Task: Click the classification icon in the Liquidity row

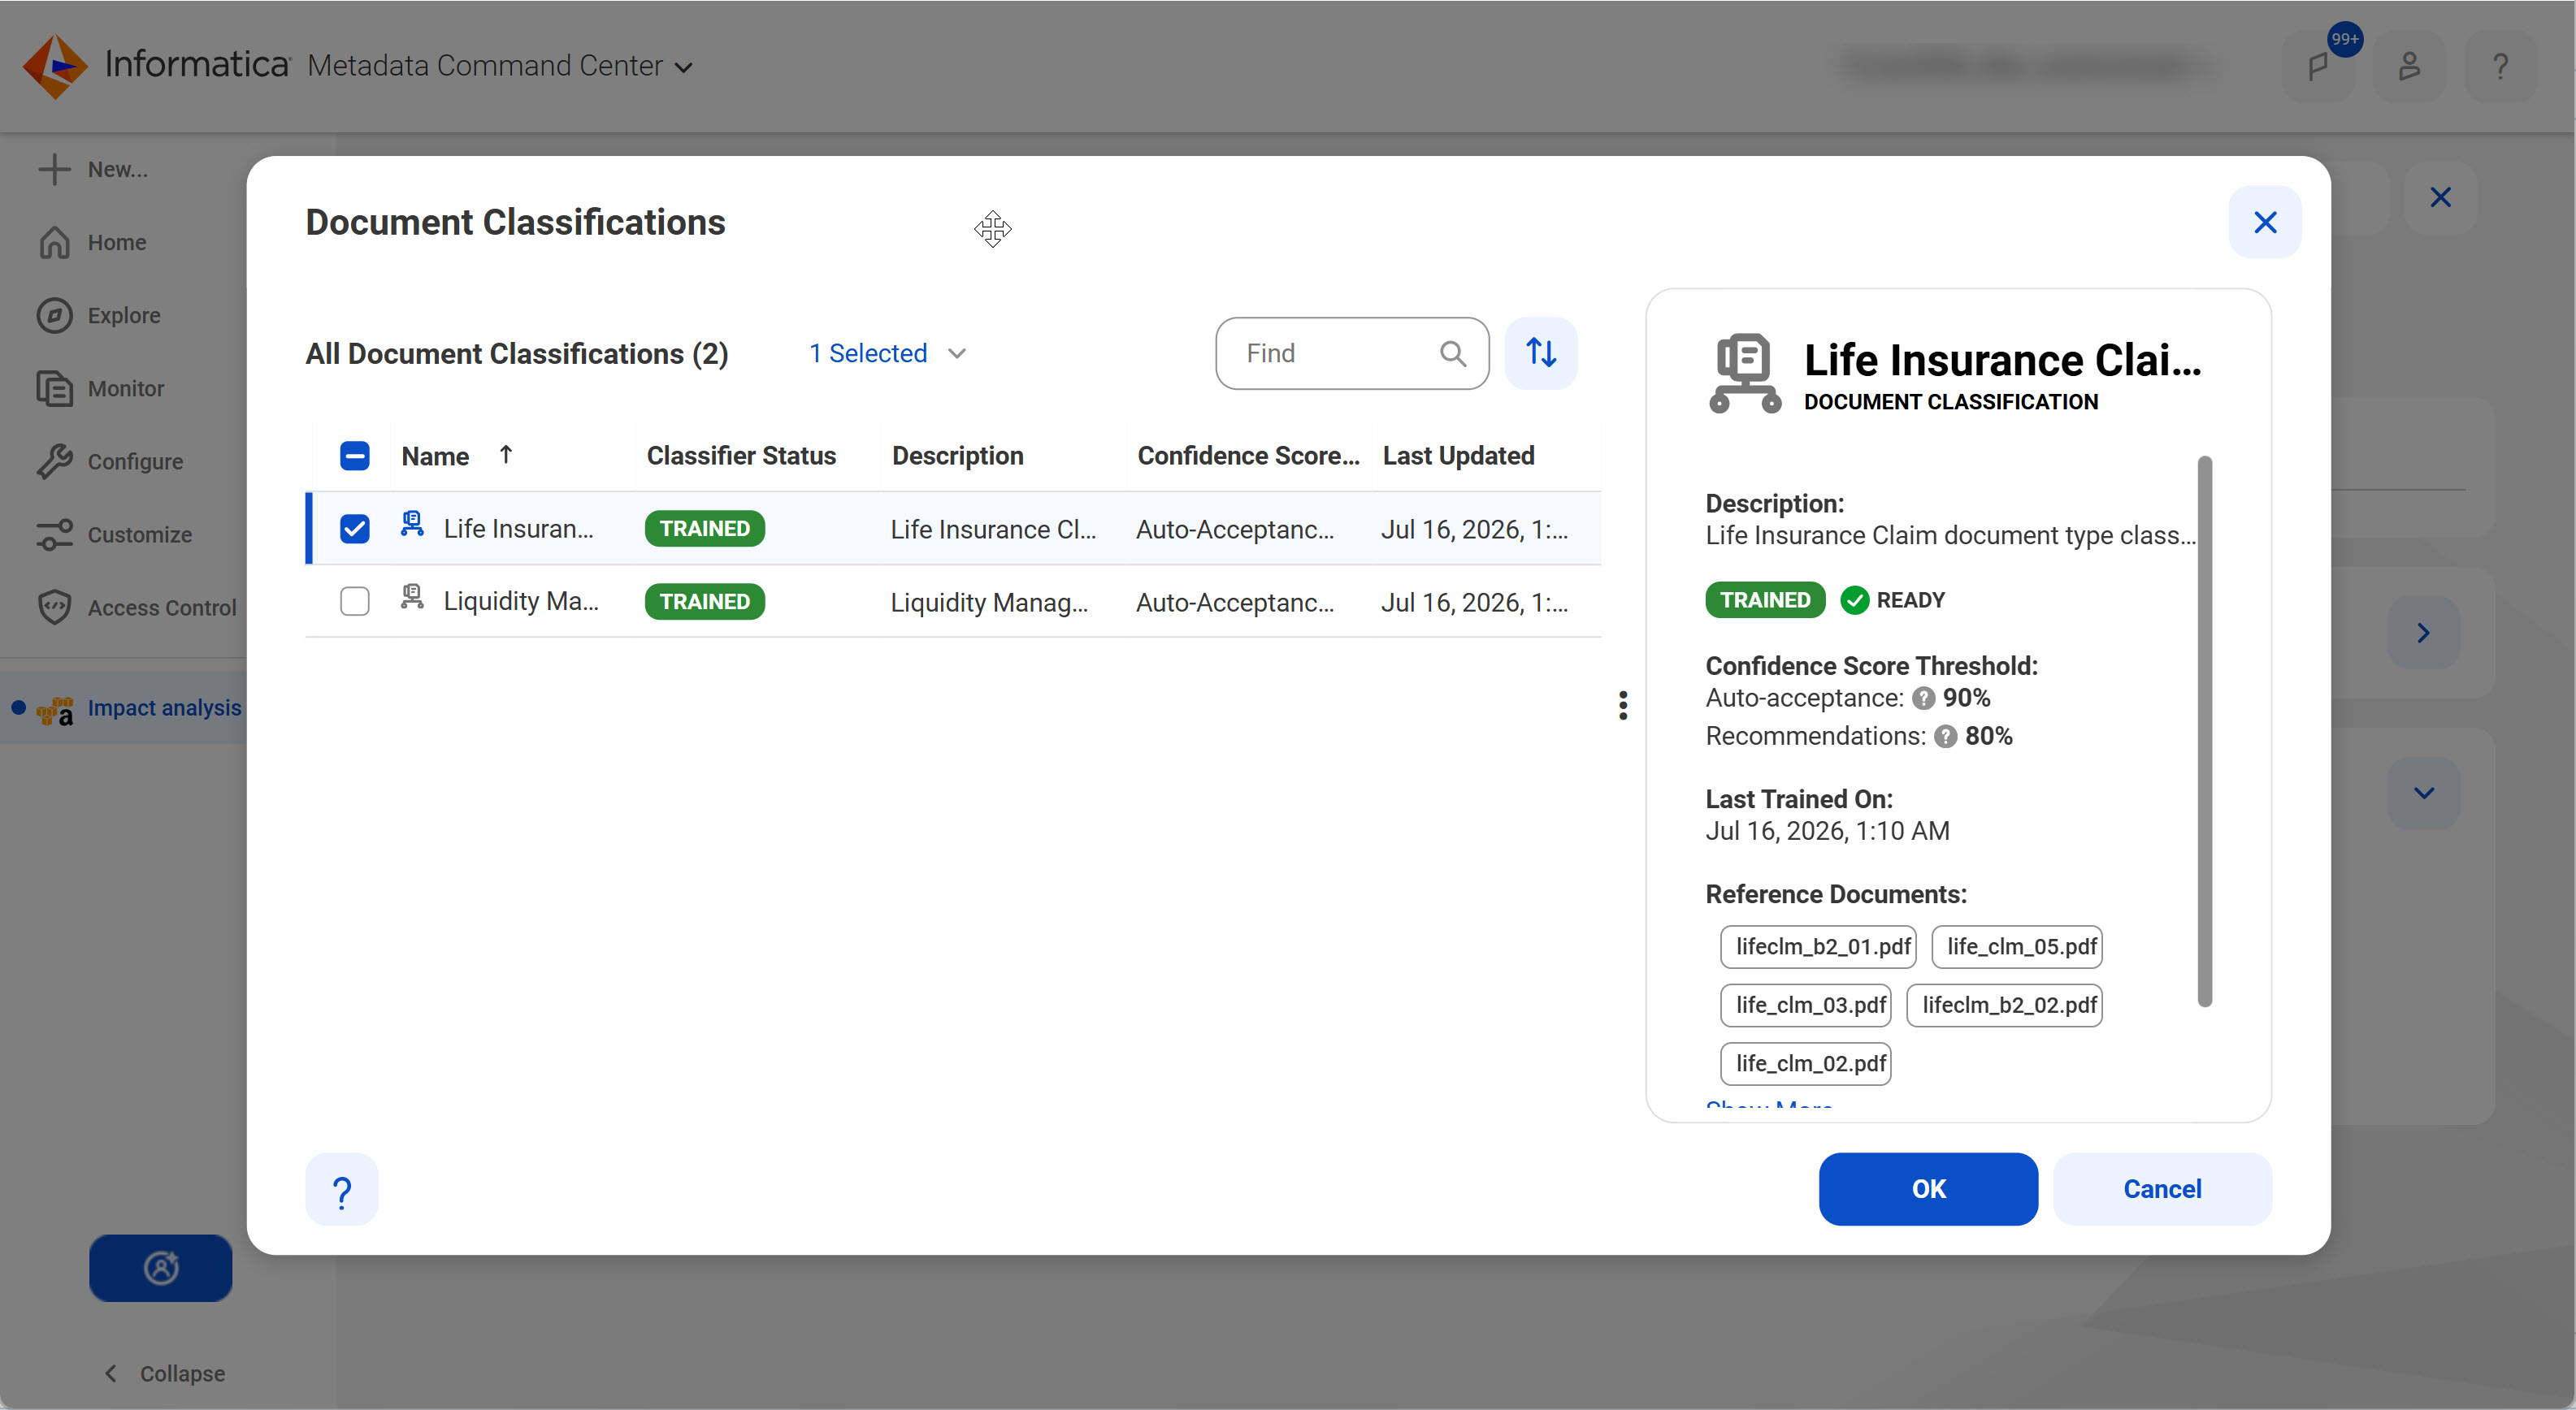Action: [411, 598]
